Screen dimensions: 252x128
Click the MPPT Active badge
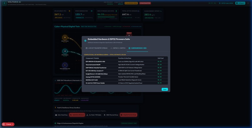pos(58,18)
